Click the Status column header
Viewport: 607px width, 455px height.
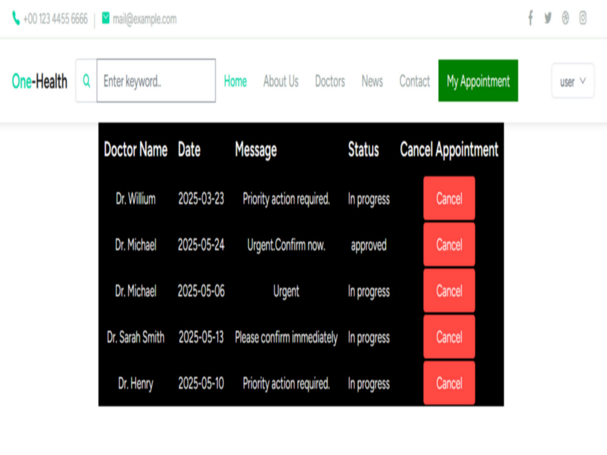coord(363,149)
